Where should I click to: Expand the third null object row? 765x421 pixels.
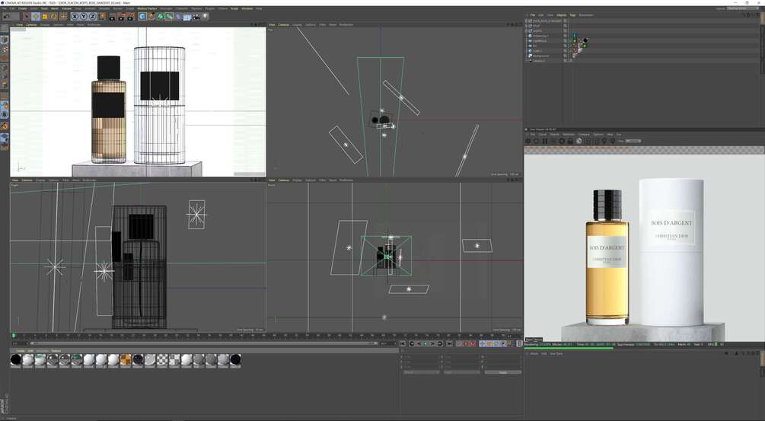tap(526, 30)
